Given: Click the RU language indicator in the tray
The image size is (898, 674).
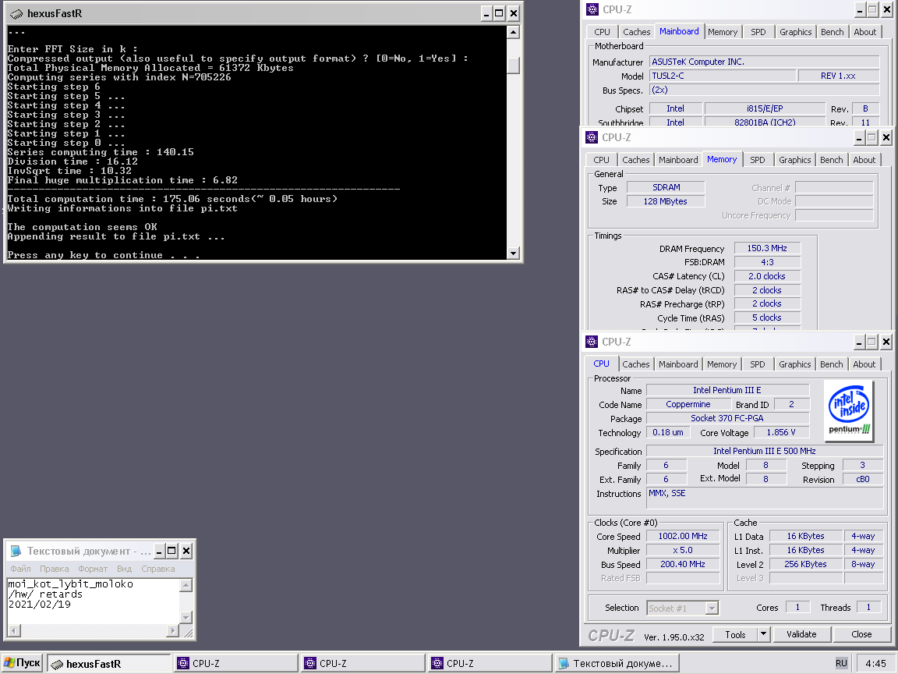Looking at the screenshot, I should (x=841, y=663).
